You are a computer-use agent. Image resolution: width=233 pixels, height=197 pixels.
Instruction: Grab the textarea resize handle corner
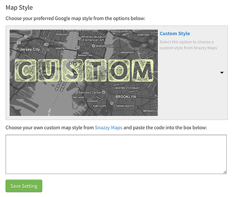[225, 172]
